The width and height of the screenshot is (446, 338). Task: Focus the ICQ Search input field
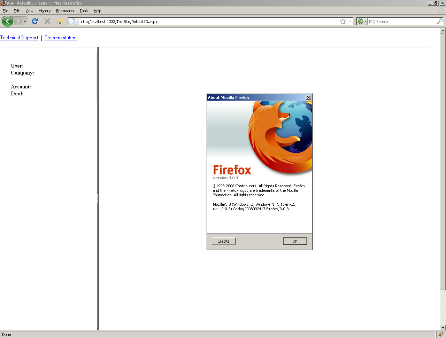coord(402,21)
